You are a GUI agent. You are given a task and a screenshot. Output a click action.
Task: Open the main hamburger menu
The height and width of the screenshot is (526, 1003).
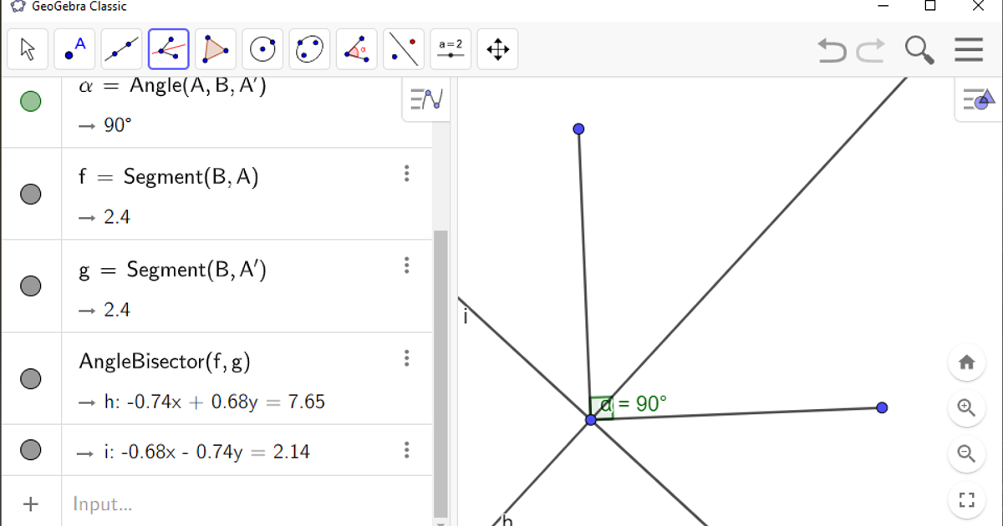click(968, 49)
